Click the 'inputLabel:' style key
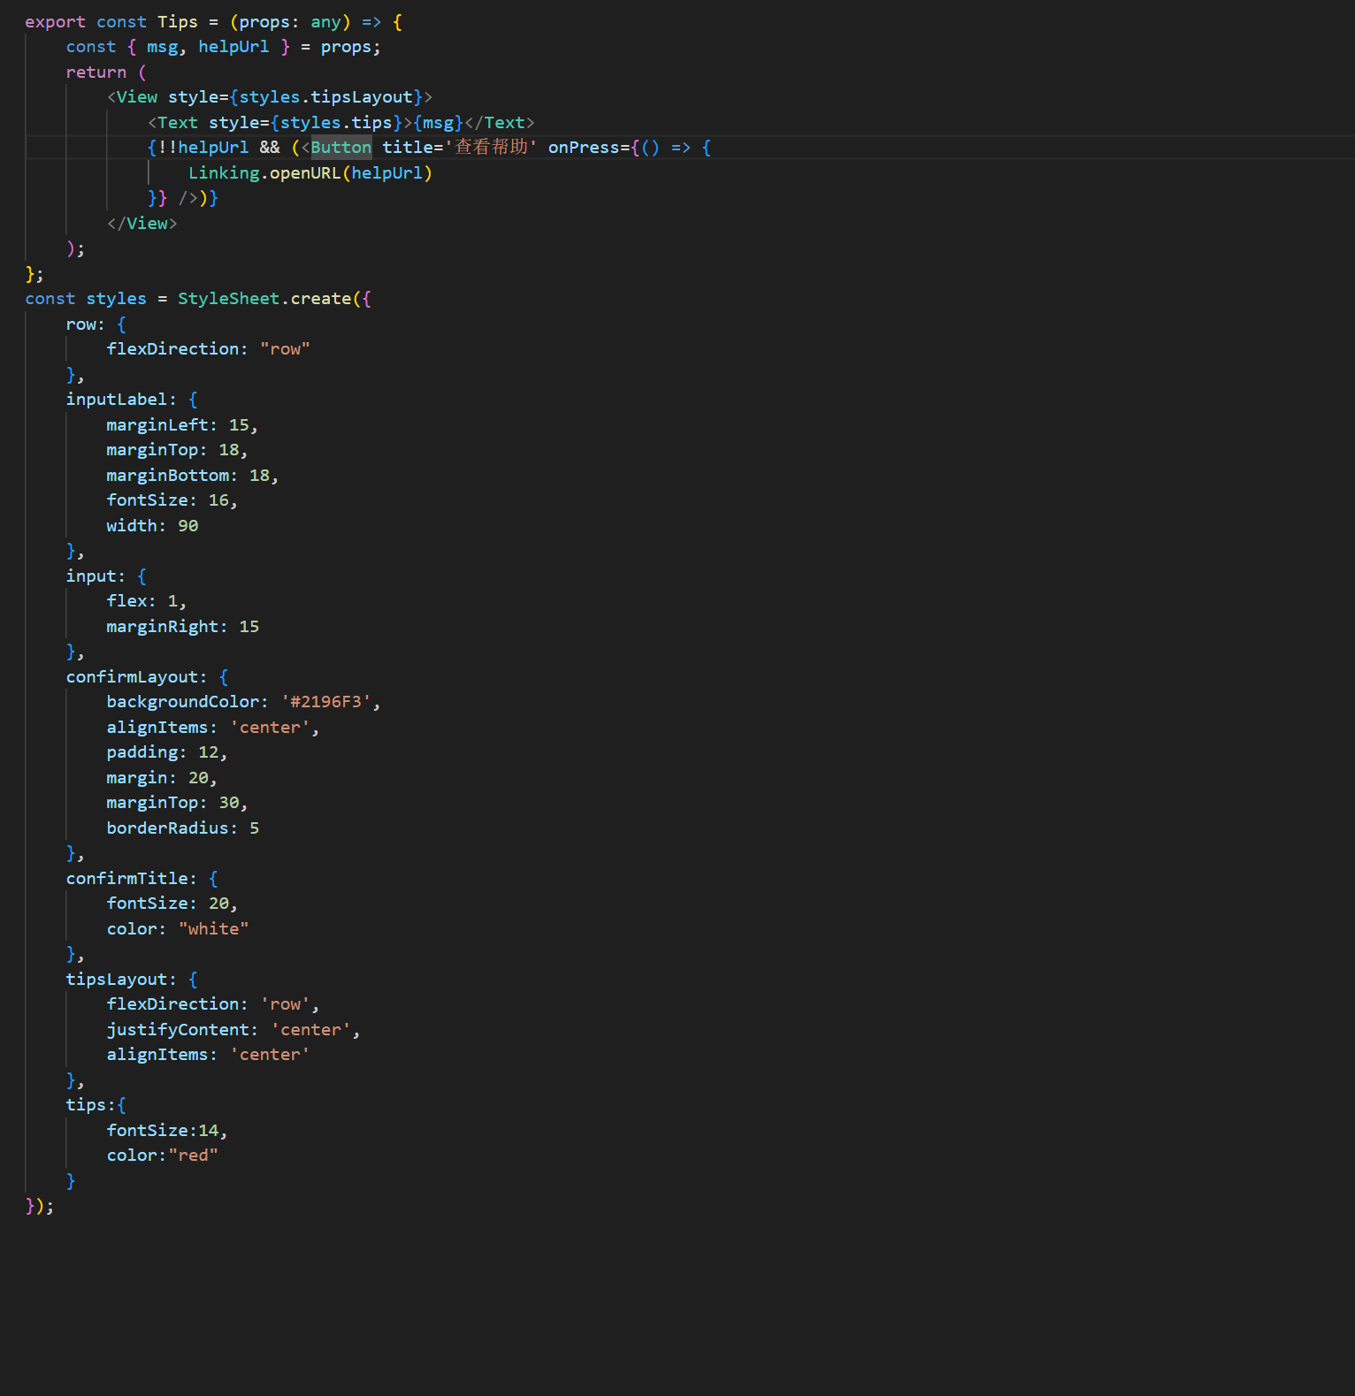1355x1396 pixels. click(x=121, y=399)
